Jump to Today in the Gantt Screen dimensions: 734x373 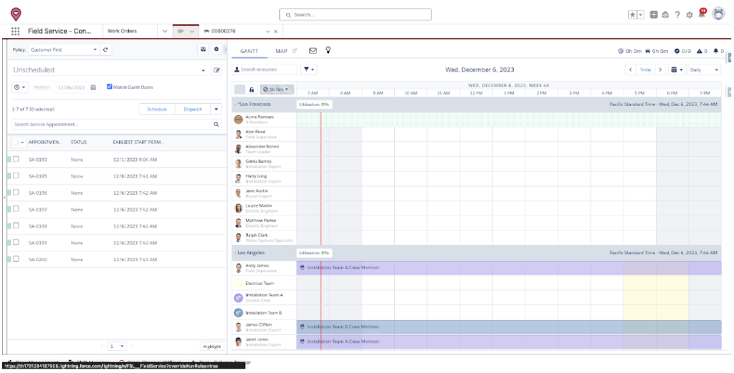pos(646,69)
